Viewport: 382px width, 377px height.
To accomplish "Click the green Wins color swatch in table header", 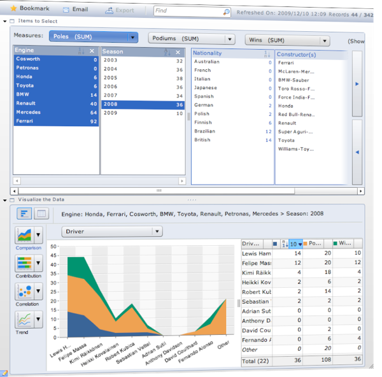I will pyautogui.click(x=336, y=243).
